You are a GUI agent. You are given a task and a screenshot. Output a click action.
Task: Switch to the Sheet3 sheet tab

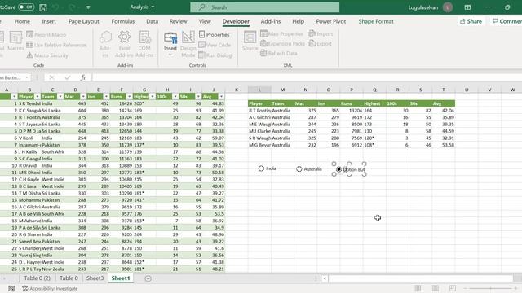(x=95, y=278)
